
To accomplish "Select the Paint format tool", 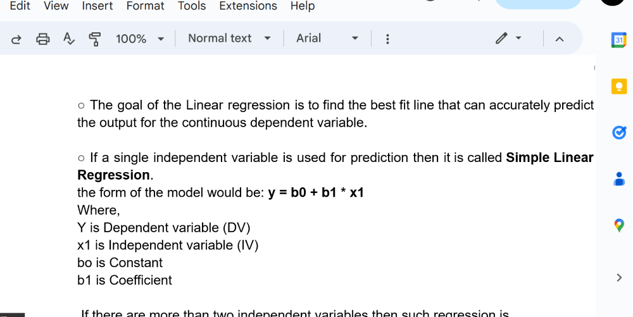I will (x=95, y=39).
